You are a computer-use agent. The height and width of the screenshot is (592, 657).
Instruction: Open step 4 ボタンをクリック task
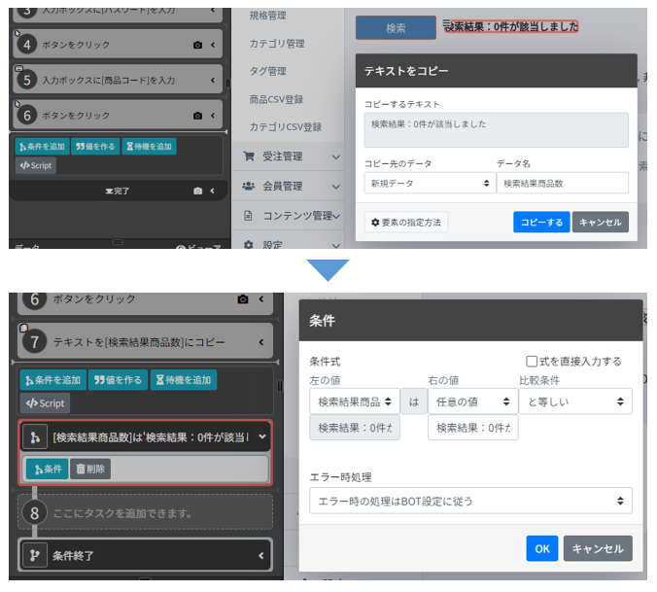[x=118, y=45]
